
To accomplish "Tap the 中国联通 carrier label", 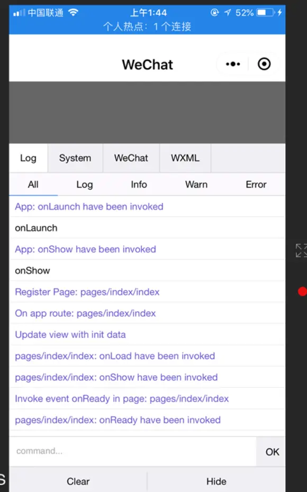I will [x=46, y=13].
